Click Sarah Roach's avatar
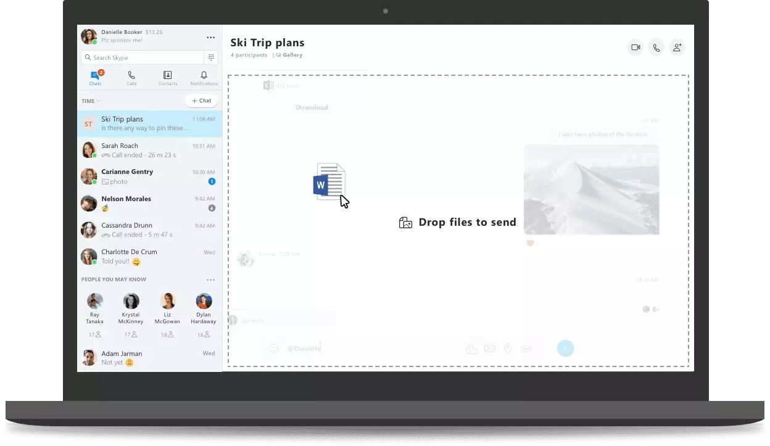Viewport: 770px width, 446px height. (x=89, y=150)
